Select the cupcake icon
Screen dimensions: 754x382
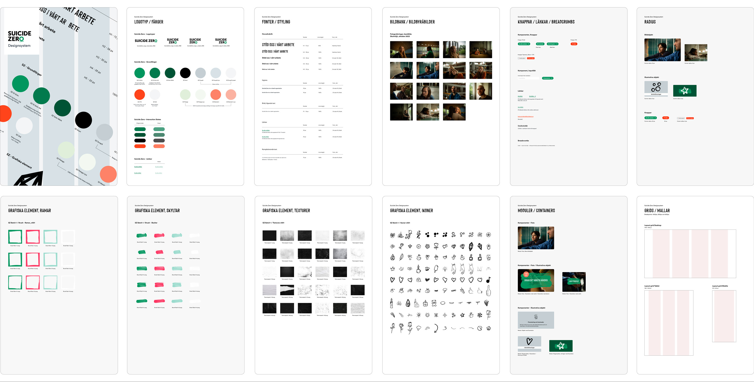pos(488,328)
